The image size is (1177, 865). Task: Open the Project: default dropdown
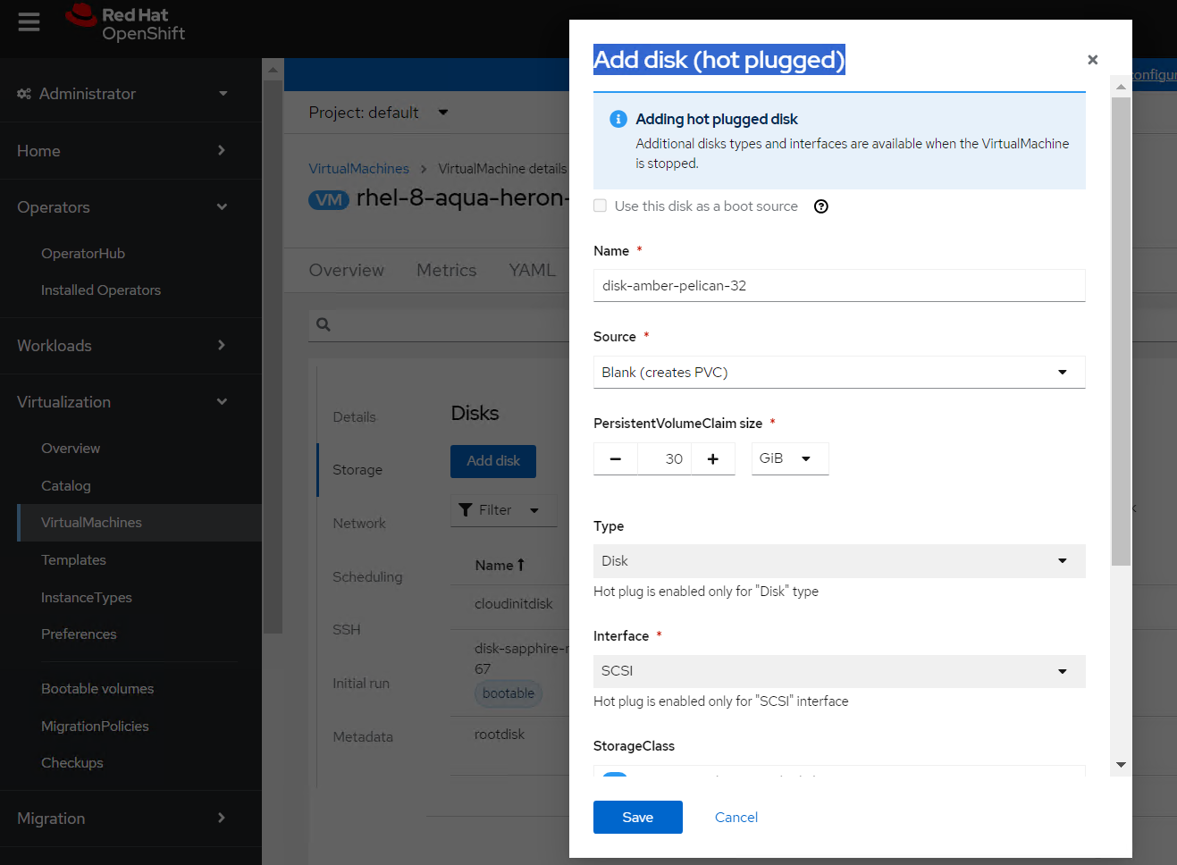tap(379, 113)
